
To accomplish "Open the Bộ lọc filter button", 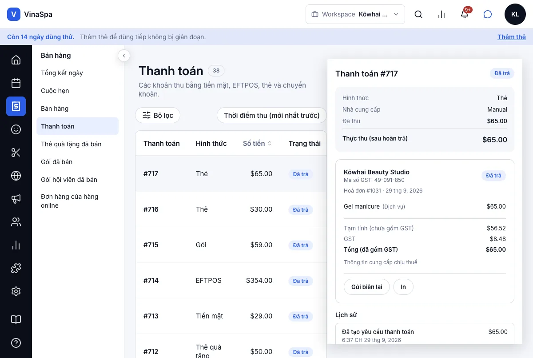I will pos(158,116).
